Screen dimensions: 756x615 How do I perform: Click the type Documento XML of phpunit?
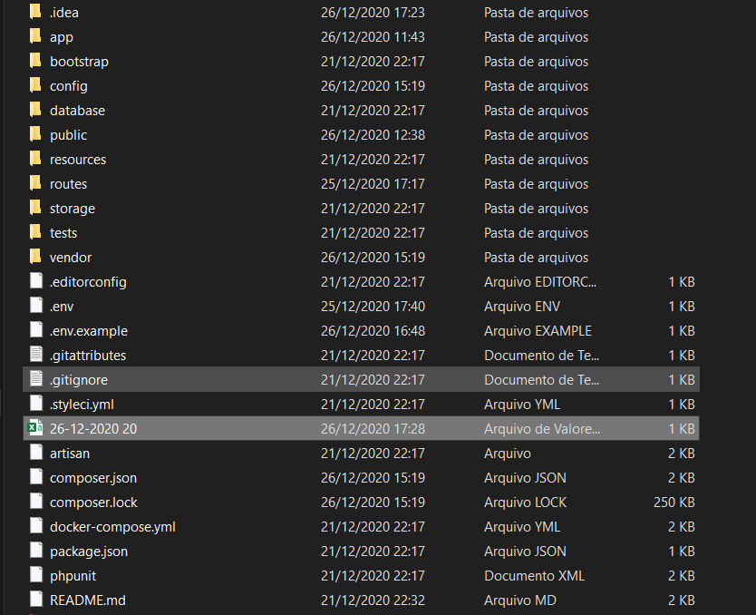coord(534,576)
